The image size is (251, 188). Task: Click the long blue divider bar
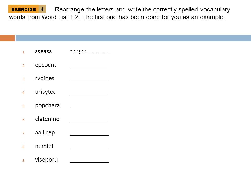pos(134,38)
